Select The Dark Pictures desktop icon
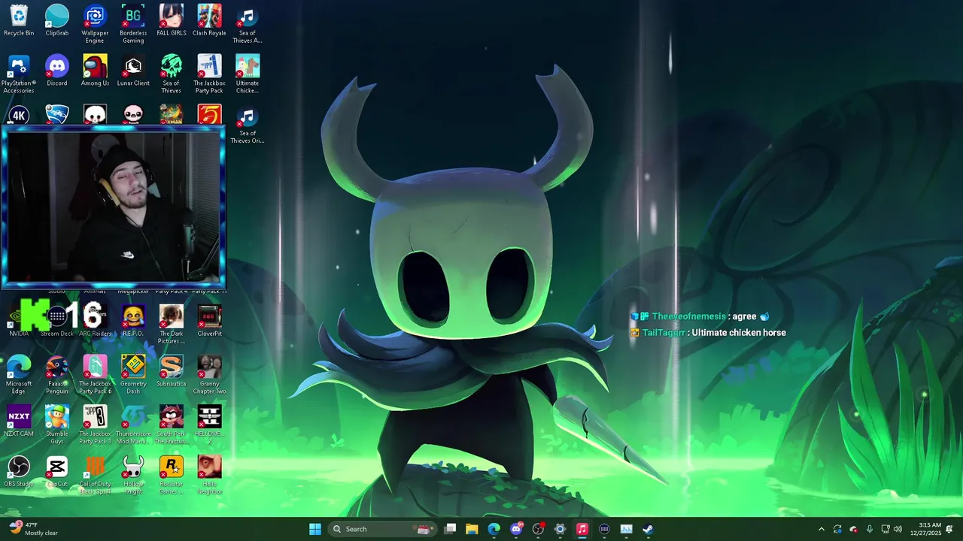 click(172, 325)
